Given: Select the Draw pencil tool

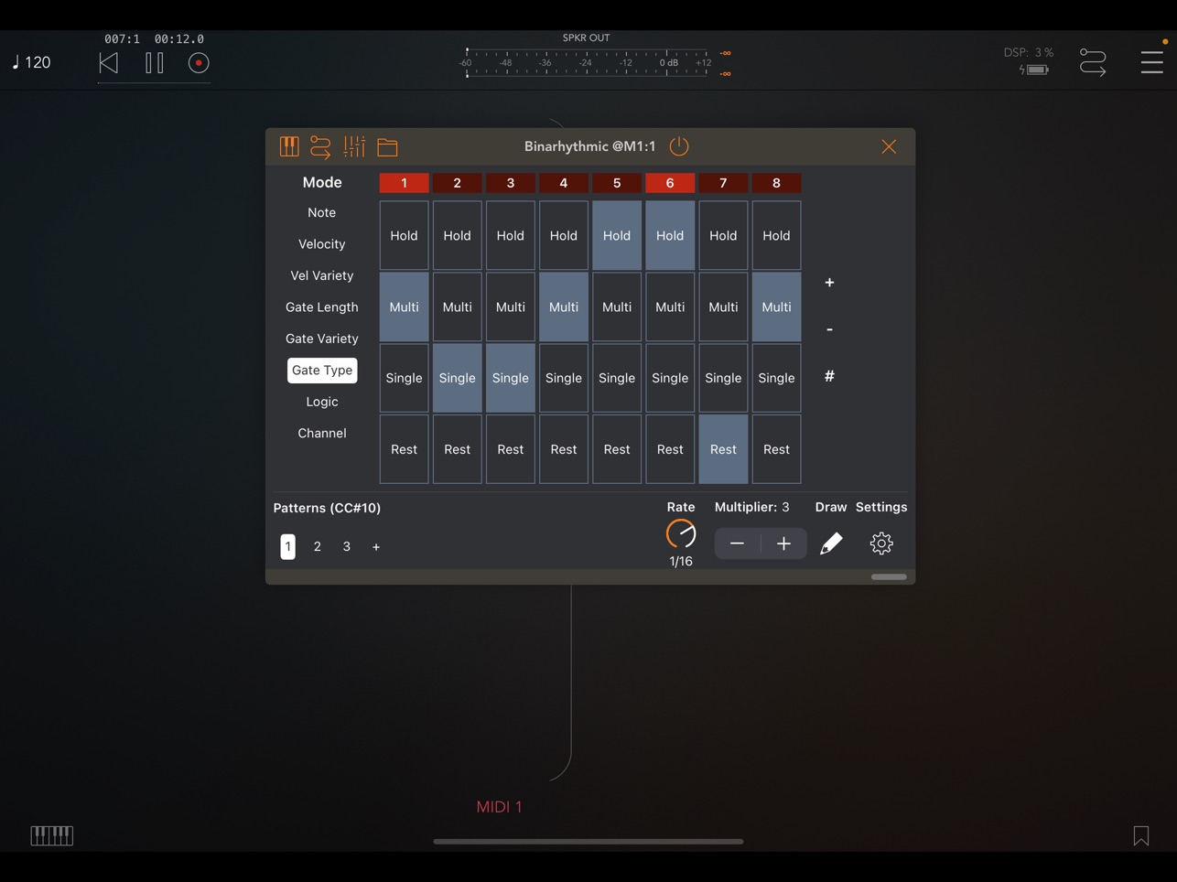Looking at the screenshot, I should (831, 543).
